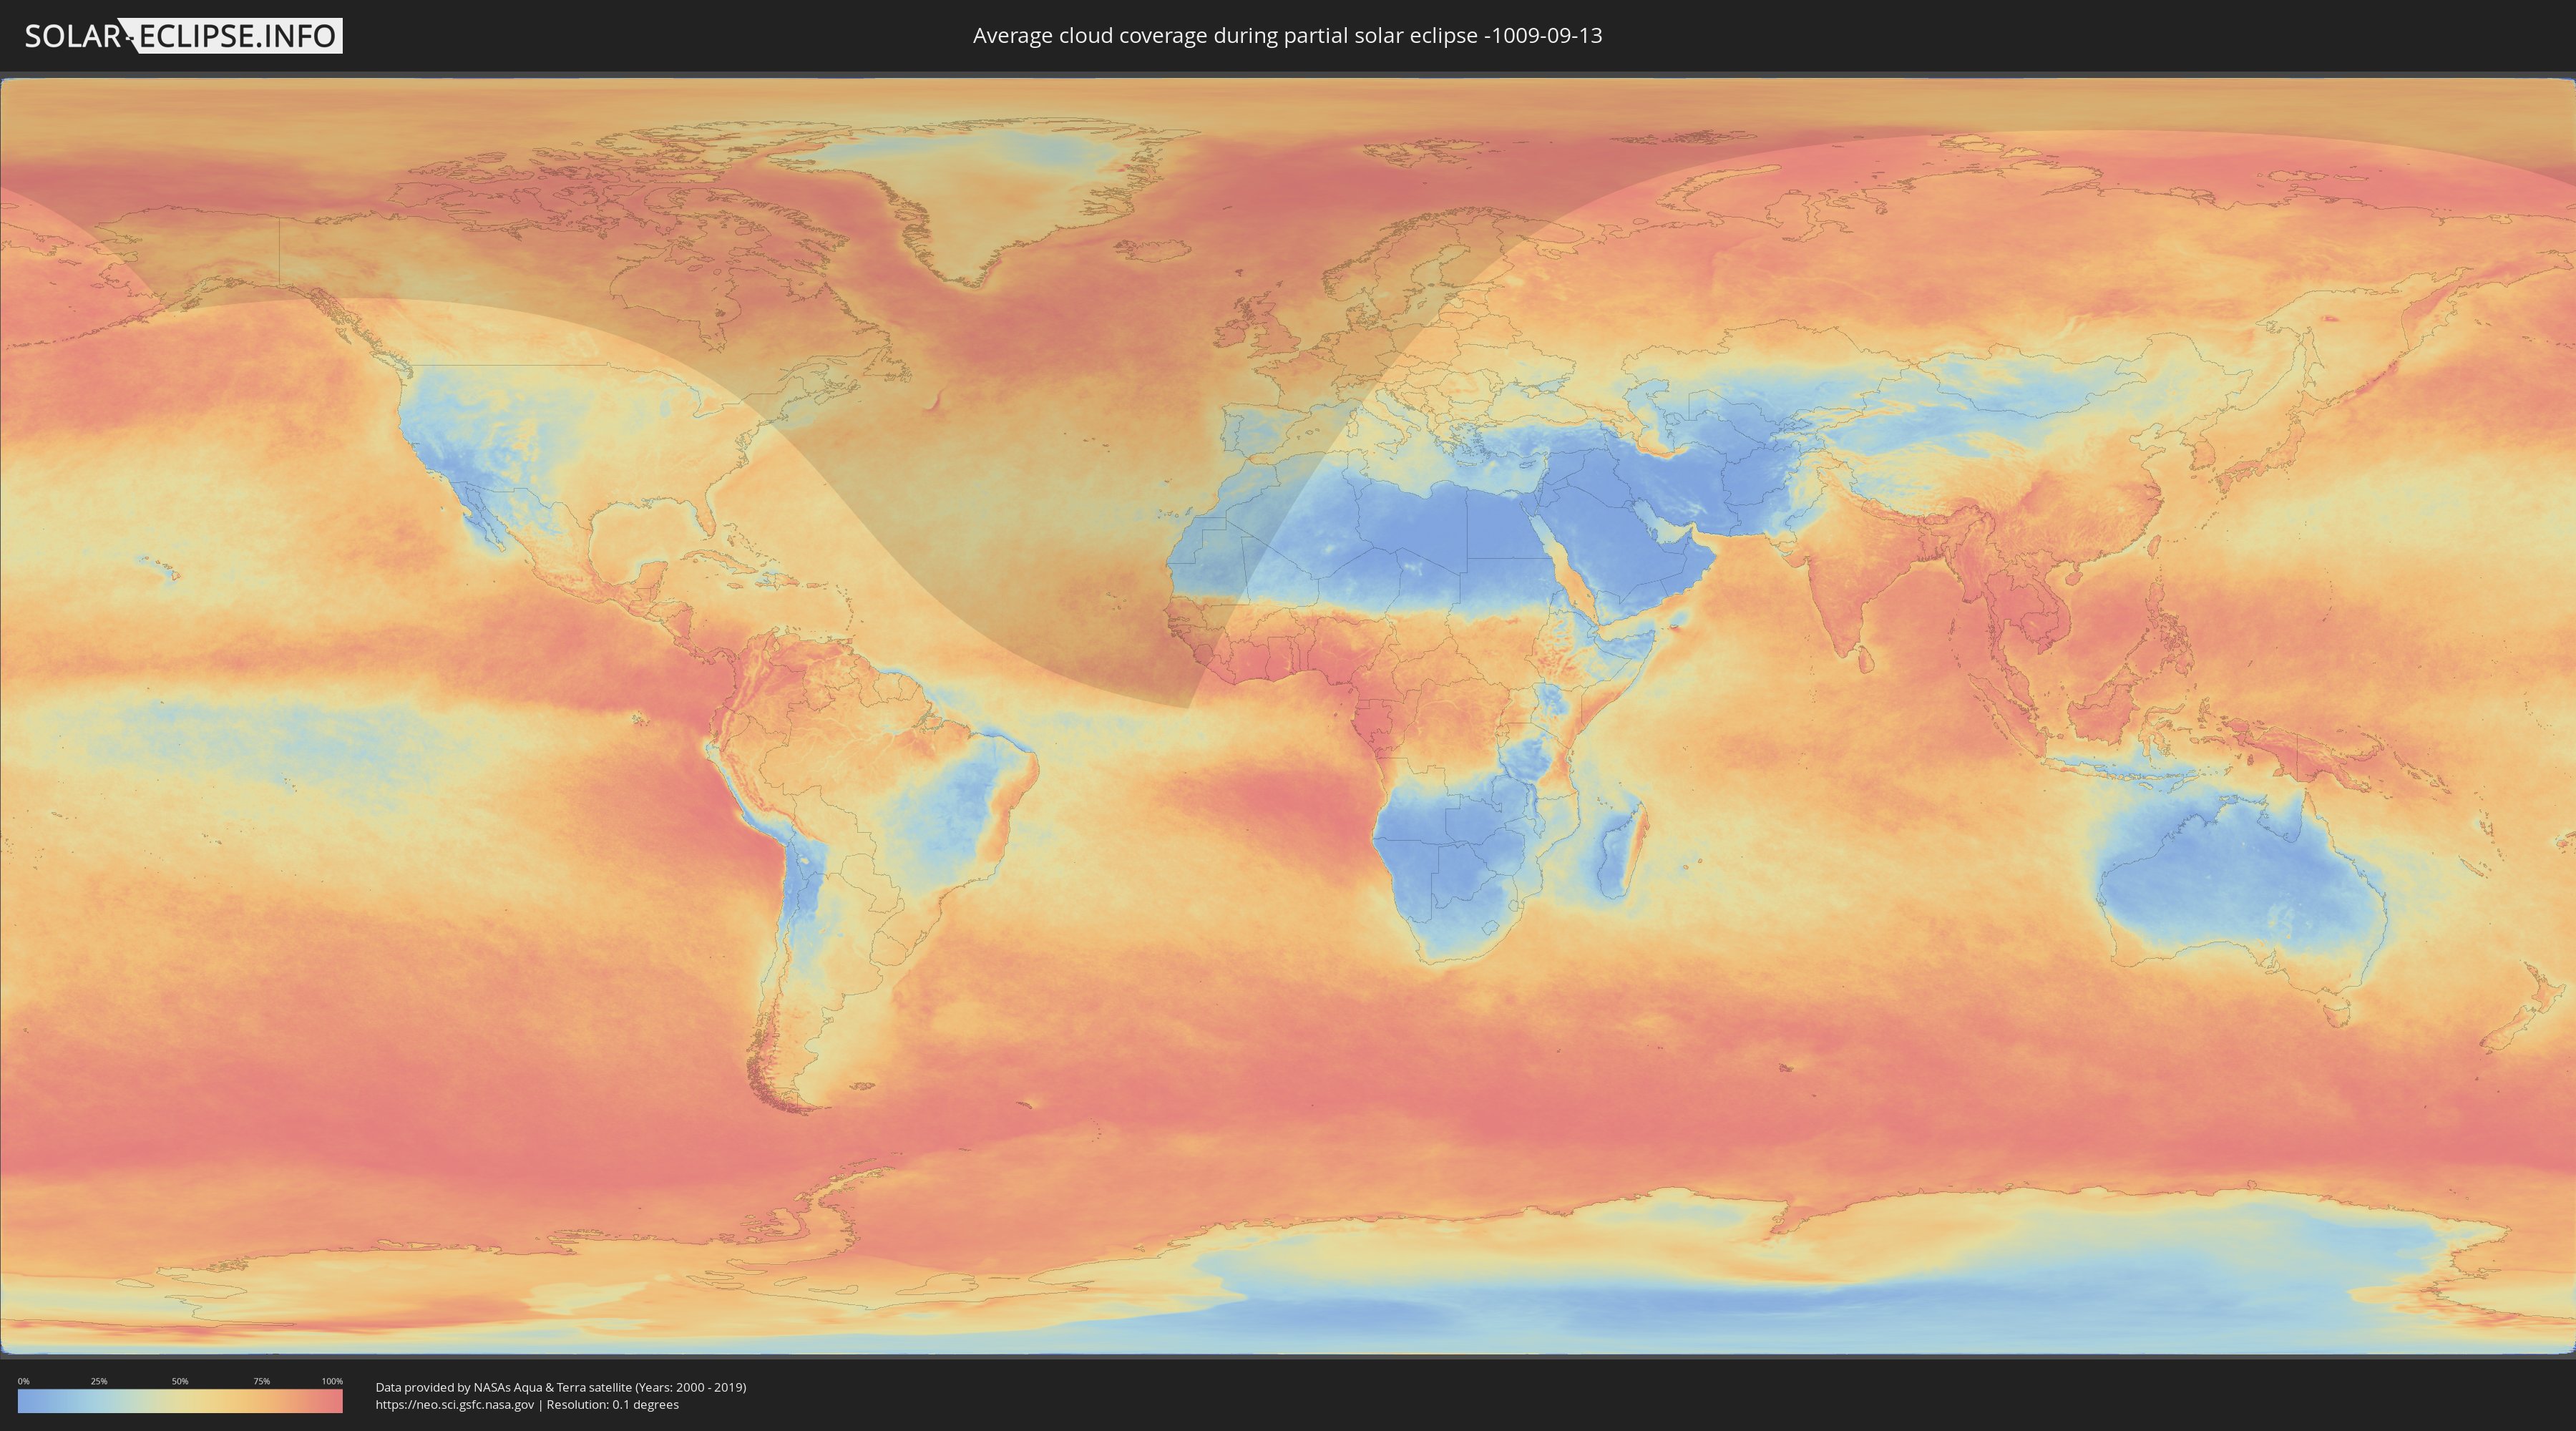Click the 75% legend label
This screenshot has width=2576, height=1431.
coord(261,1381)
